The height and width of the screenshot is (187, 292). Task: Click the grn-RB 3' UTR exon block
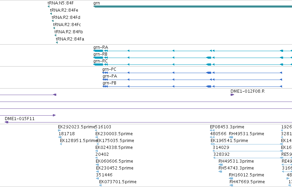(x=98, y=58)
